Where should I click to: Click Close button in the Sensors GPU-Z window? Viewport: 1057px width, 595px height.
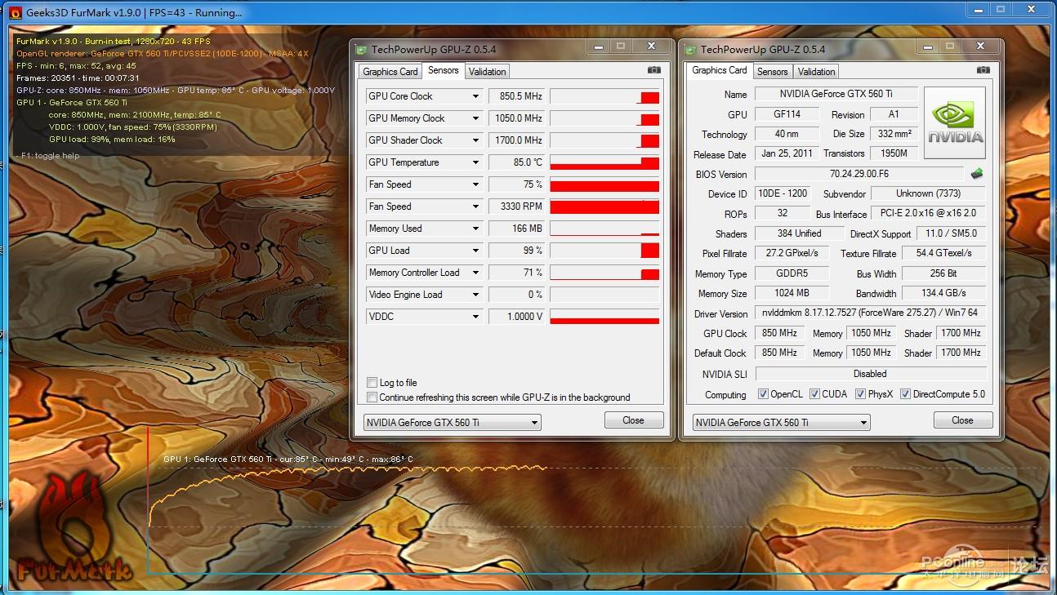[633, 420]
